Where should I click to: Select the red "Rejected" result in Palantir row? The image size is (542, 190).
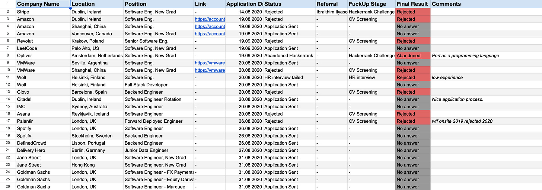pyautogui.click(x=413, y=121)
